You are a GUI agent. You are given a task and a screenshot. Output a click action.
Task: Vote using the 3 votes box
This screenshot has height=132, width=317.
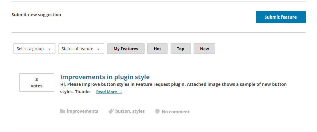pos(37,82)
